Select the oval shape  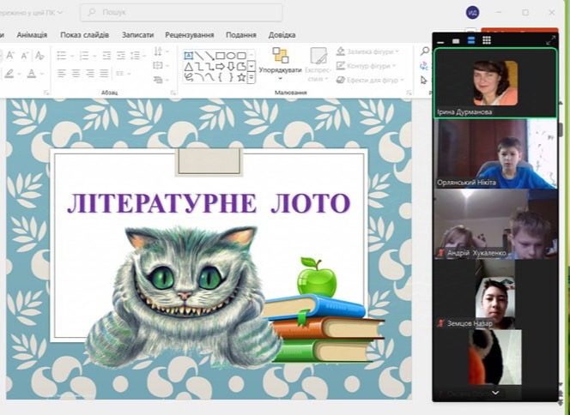(231, 56)
